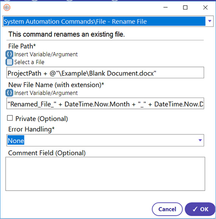Click the 'Select a File' link

coord(29,62)
